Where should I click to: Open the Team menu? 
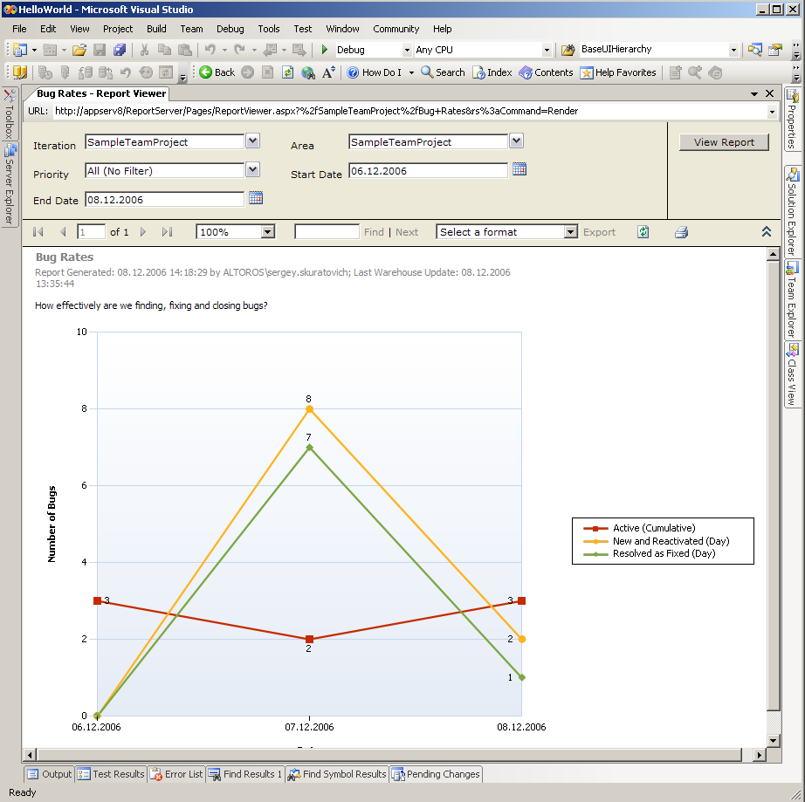191,29
